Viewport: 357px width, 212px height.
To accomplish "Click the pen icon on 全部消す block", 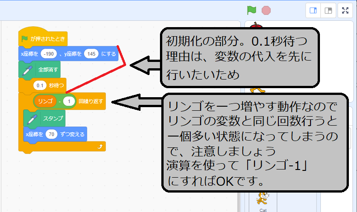I will pos(27,70).
